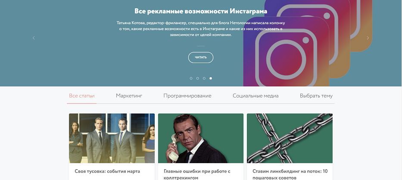Select the third carousel dot indicator

[204, 78]
